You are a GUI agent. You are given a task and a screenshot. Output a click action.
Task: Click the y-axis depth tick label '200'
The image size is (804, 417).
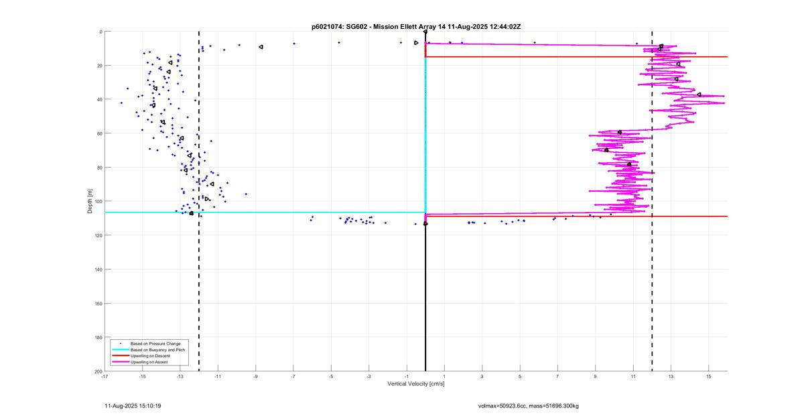click(98, 371)
